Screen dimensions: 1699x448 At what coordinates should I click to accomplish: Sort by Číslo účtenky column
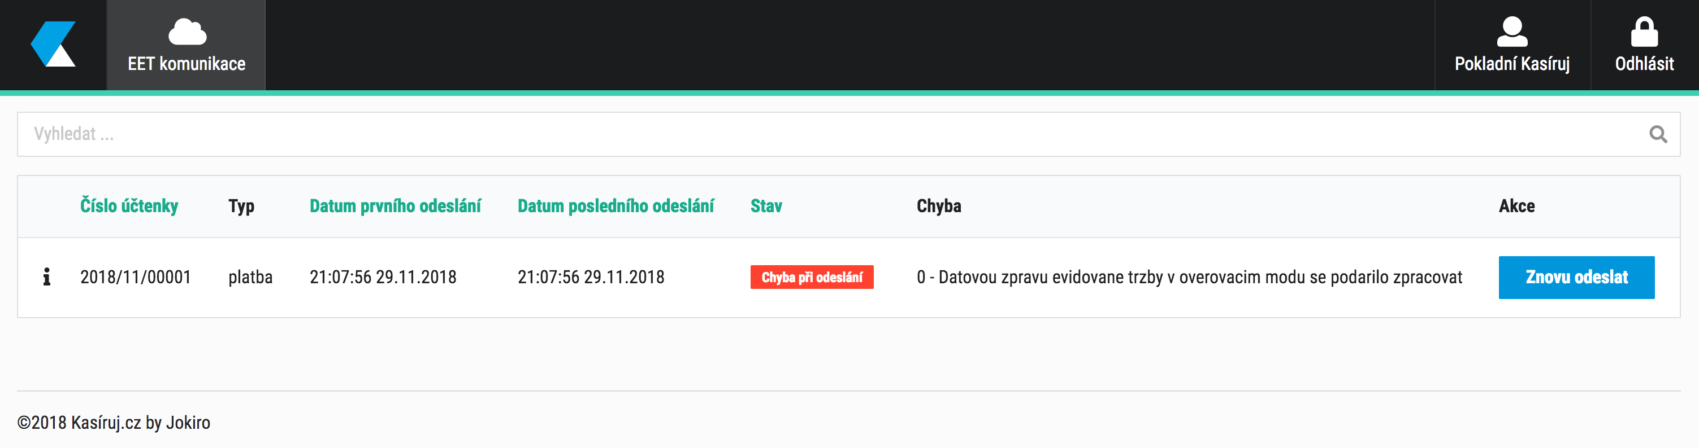(129, 206)
